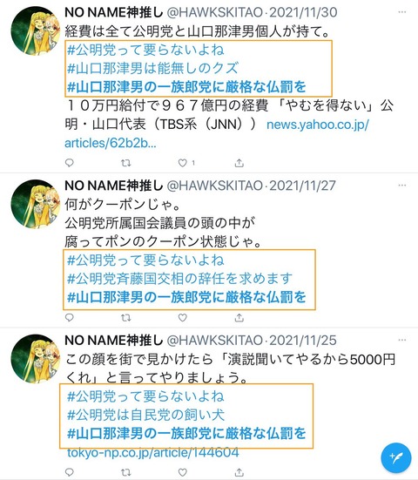This screenshot has height=480, width=418.
Task: Like the 2021/11/25 tweet
Action: 183,472
